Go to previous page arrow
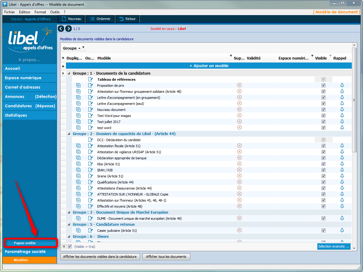 [61, 29]
